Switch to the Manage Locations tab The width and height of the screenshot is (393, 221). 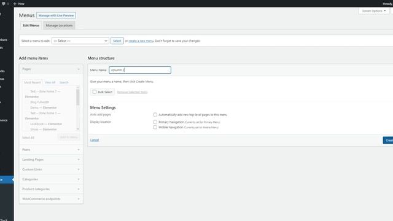(59, 26)
